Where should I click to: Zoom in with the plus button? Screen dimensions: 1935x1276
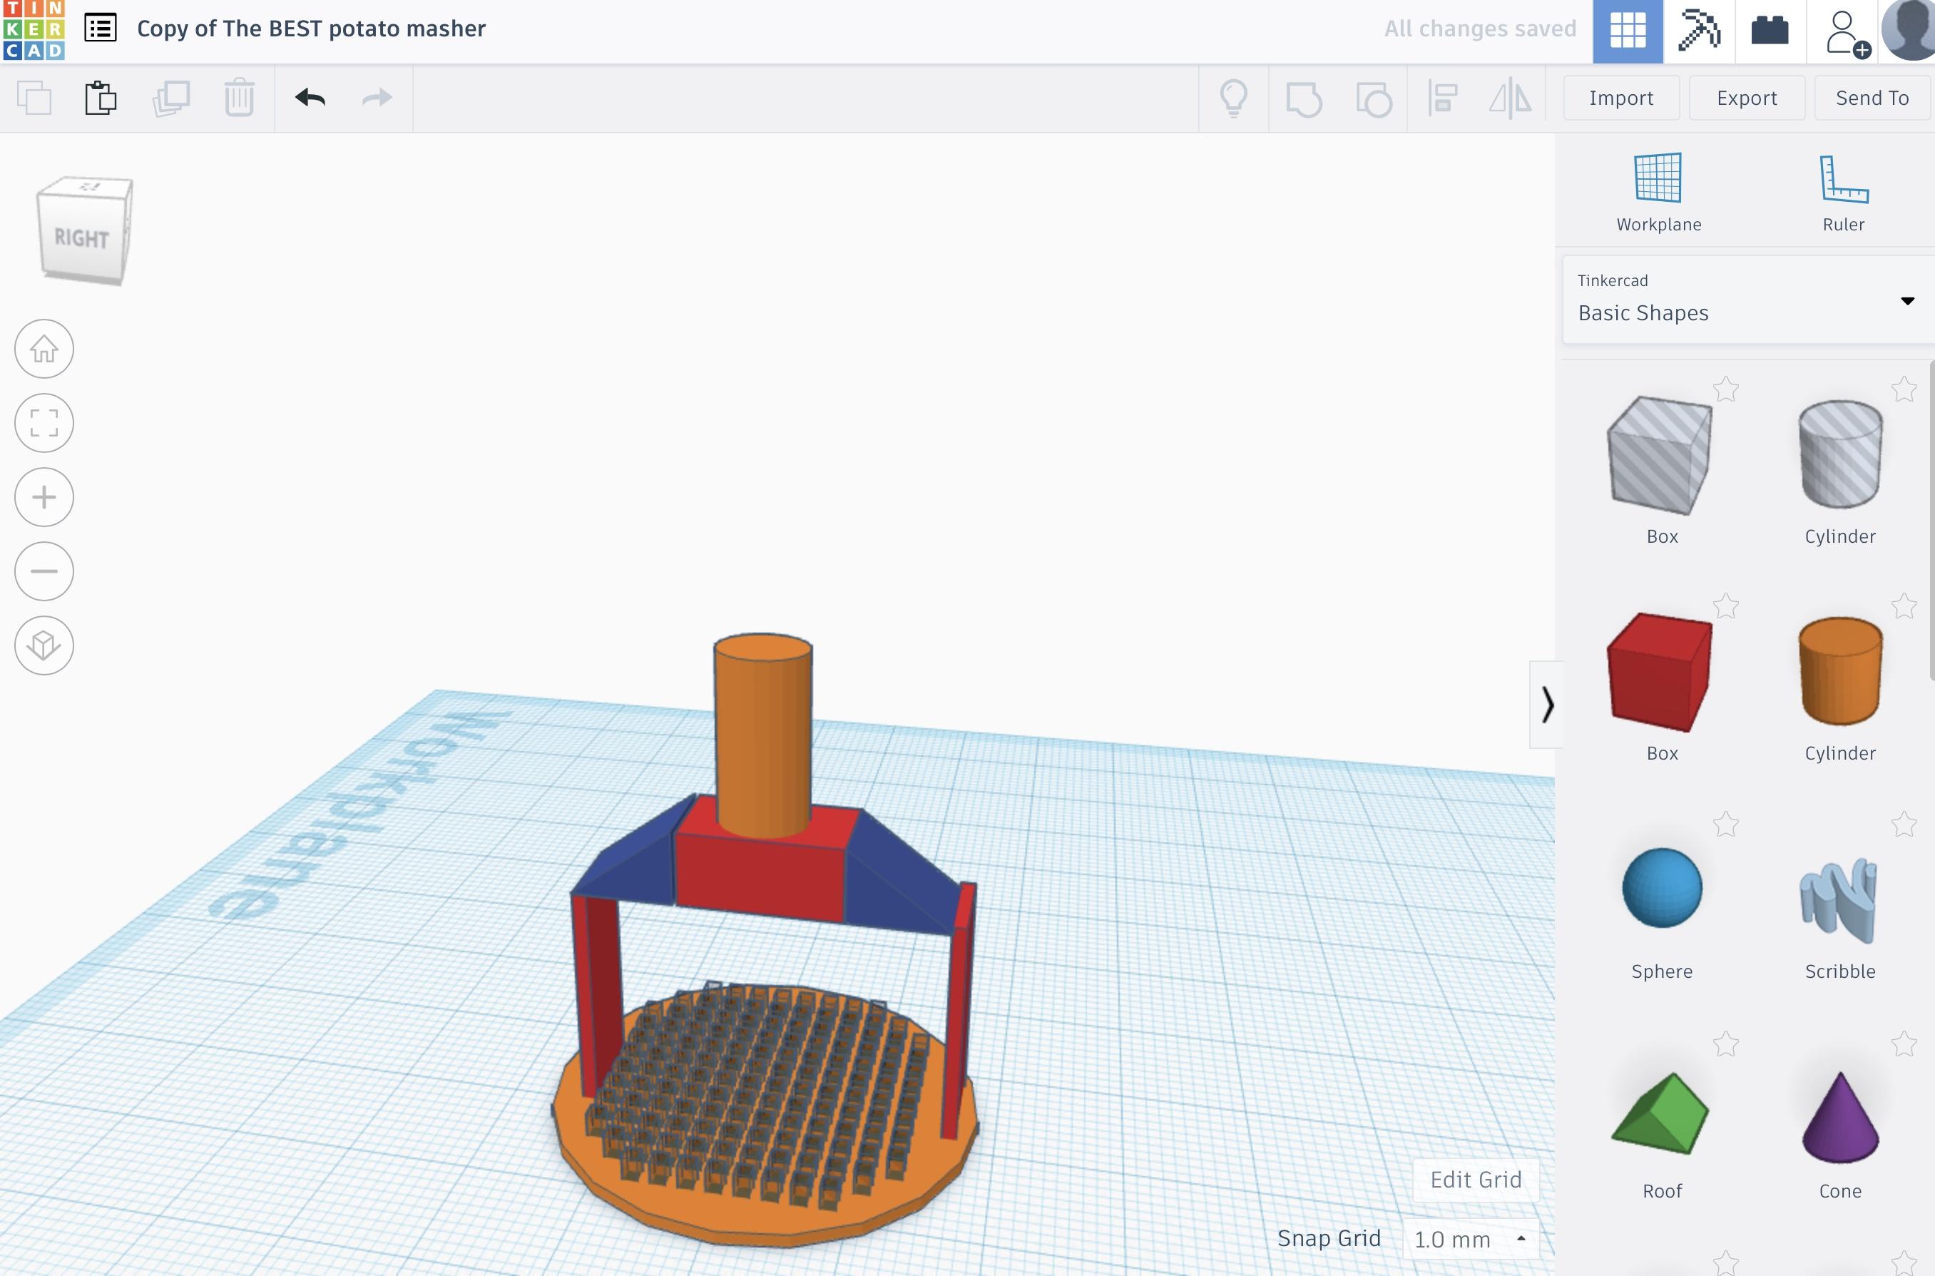coord(44,497)
